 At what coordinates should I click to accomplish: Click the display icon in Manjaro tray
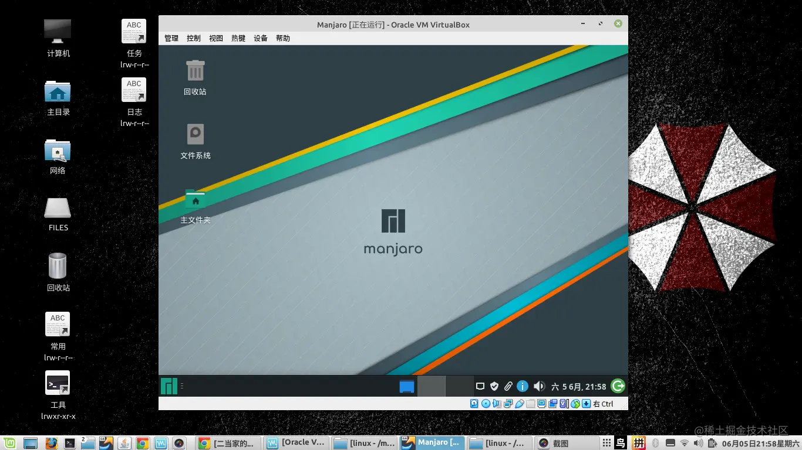(x=480, y=387)
